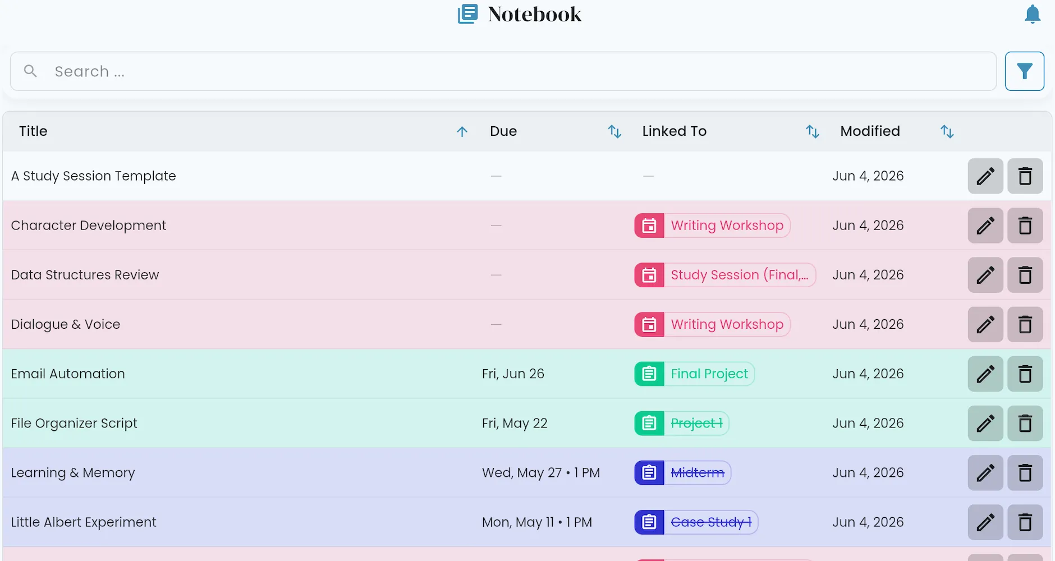
Task: Click the Due column header
Action: tap(503, 131)
